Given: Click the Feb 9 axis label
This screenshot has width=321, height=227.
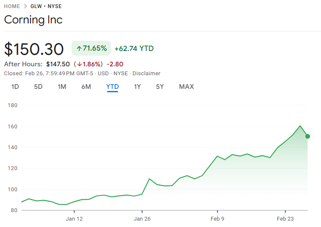Looking at the screenshot, I should 217,219.
